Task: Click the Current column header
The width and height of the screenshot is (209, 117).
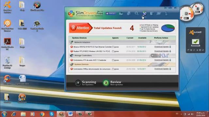Action: (x=130, y=38)
